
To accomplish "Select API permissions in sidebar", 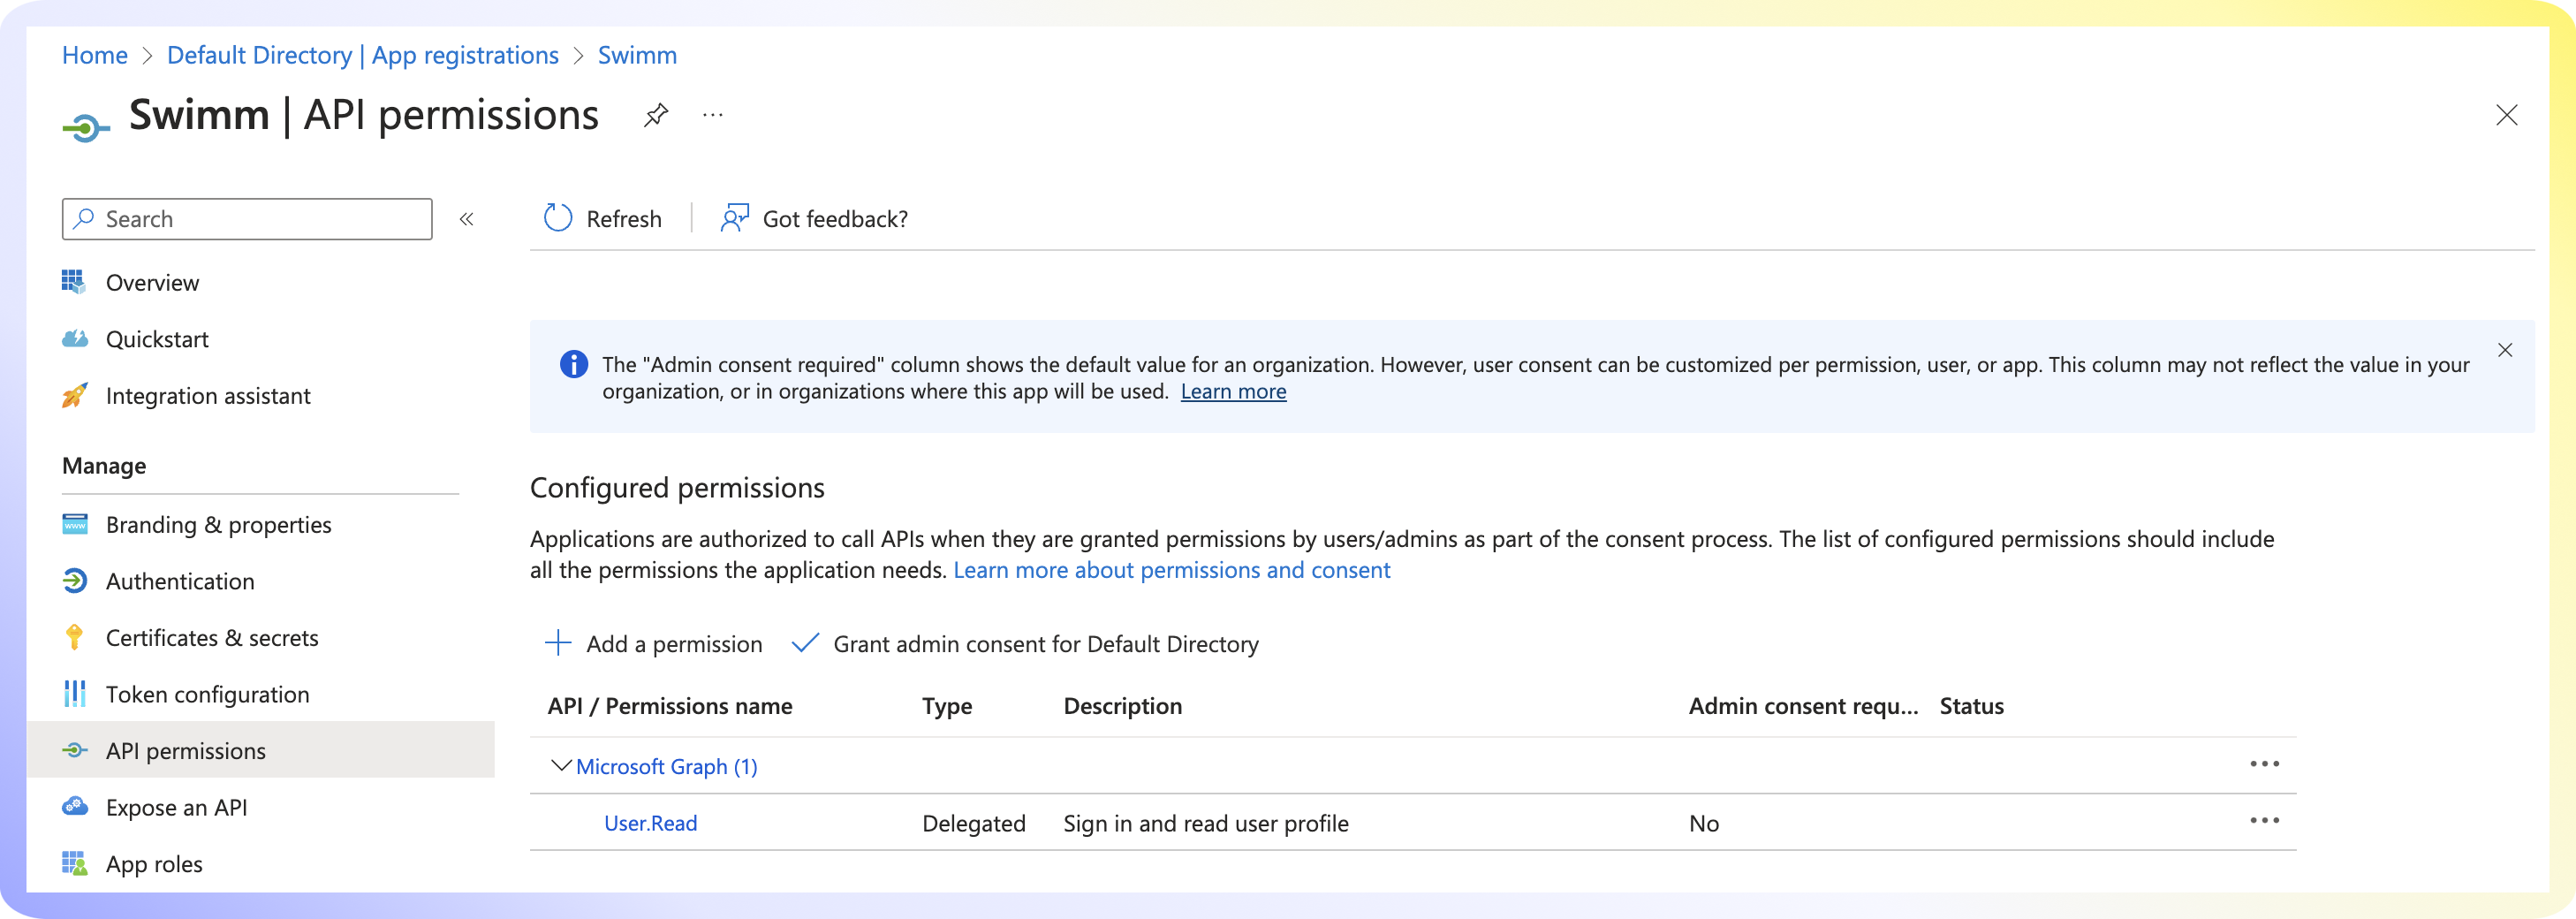I will pos(260,750).
